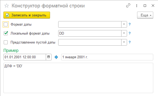Image resolution: width=158 pixels, height=96 pixels.
Task: Open help for Представление пустой даты
Action: pos(130,42)
